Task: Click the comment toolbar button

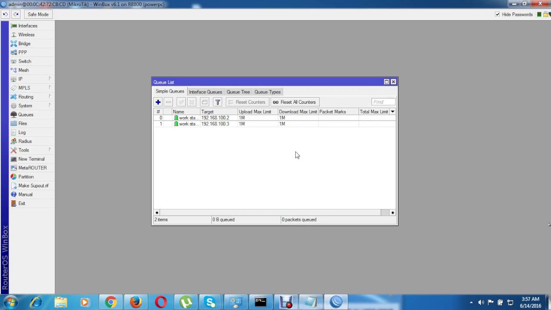Action: pyautogui.click(x=205, y=102)
